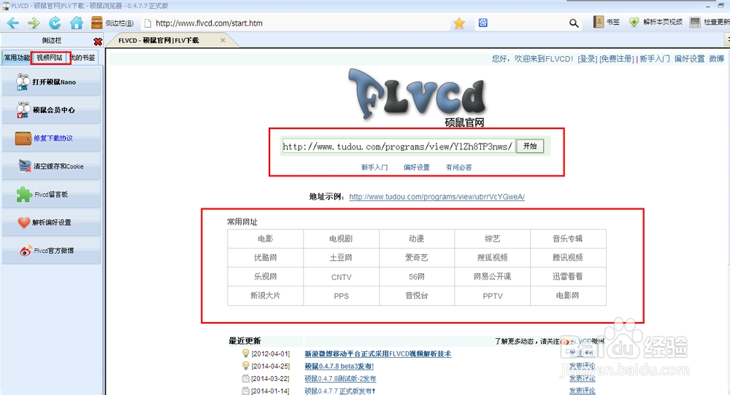Open 打开硕鼠Nano in sidebar
Screen dimensions: 730x395
coord(51,82)
